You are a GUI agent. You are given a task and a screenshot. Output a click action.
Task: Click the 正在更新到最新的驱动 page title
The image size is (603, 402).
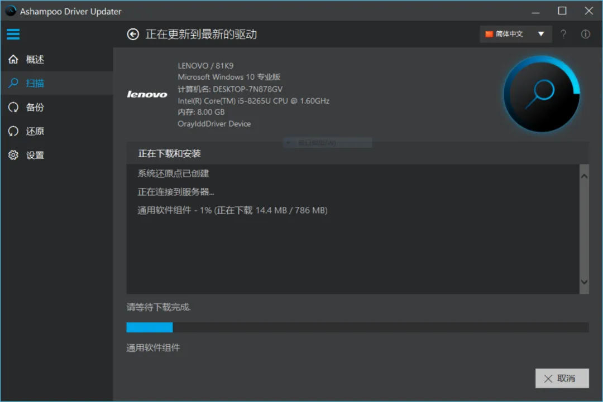click(201, 34)
